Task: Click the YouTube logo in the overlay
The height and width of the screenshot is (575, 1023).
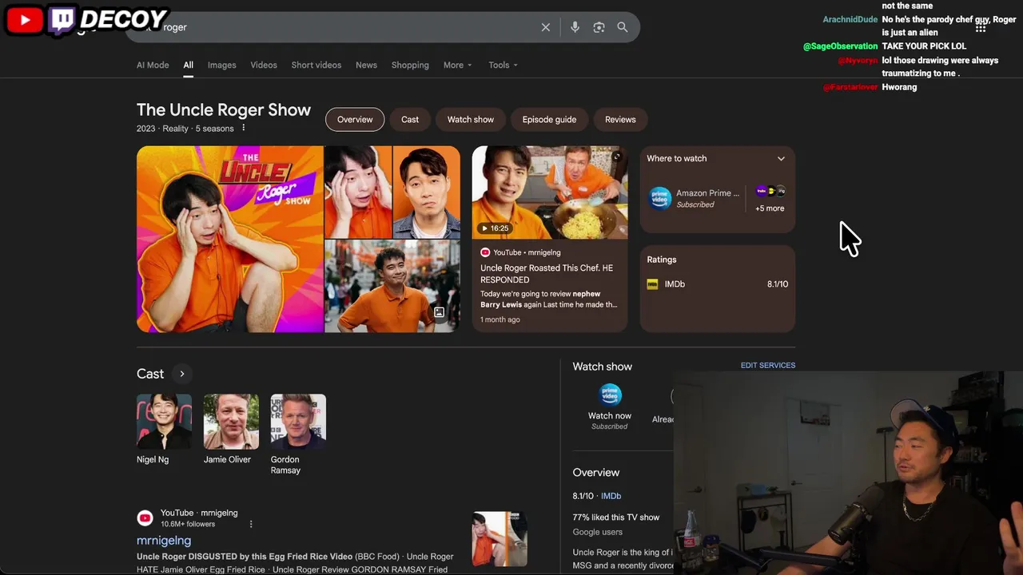Action: click(24, 20)
